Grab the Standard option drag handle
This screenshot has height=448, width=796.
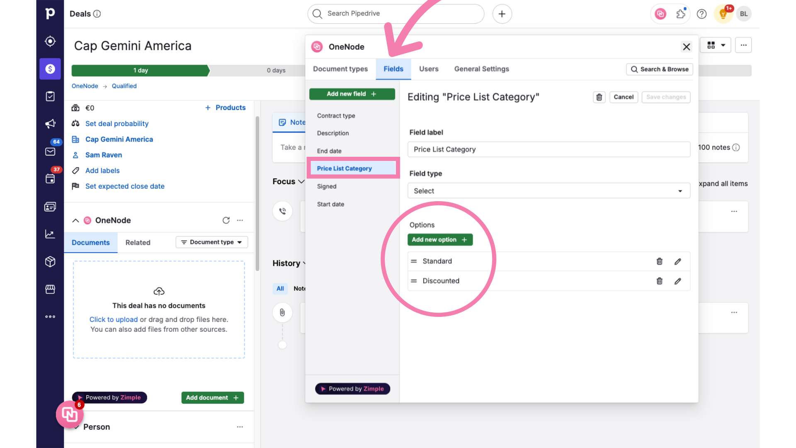pos(414,261)
